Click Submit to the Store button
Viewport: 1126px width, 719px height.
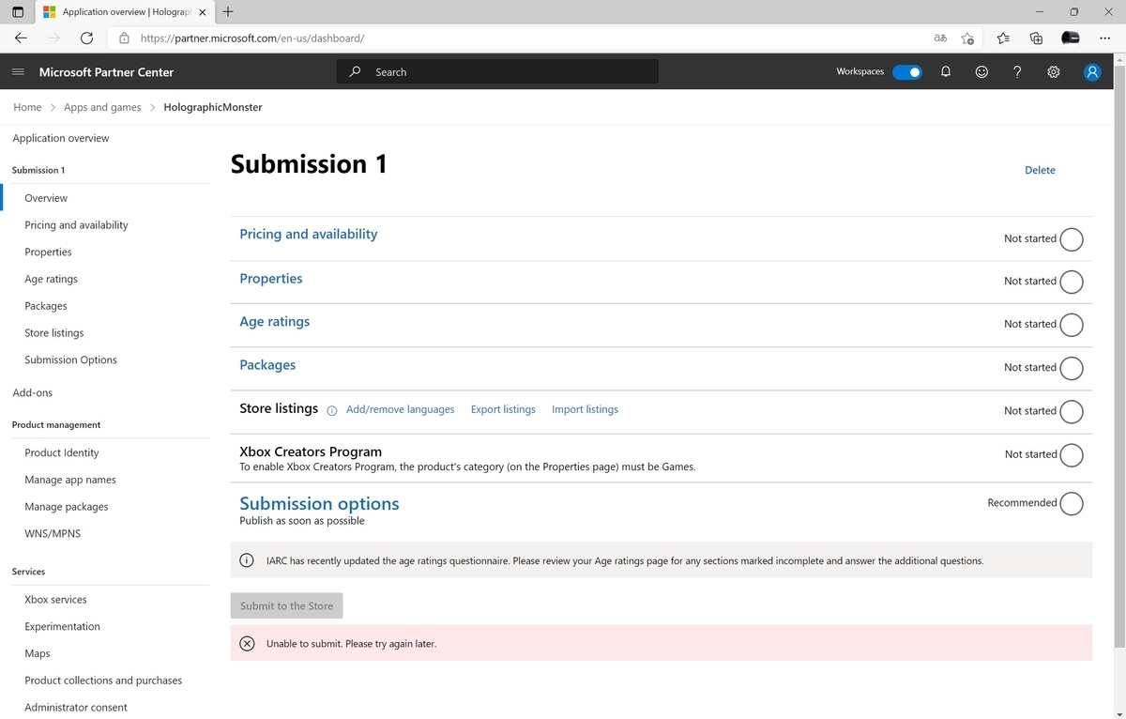(286, 605)
